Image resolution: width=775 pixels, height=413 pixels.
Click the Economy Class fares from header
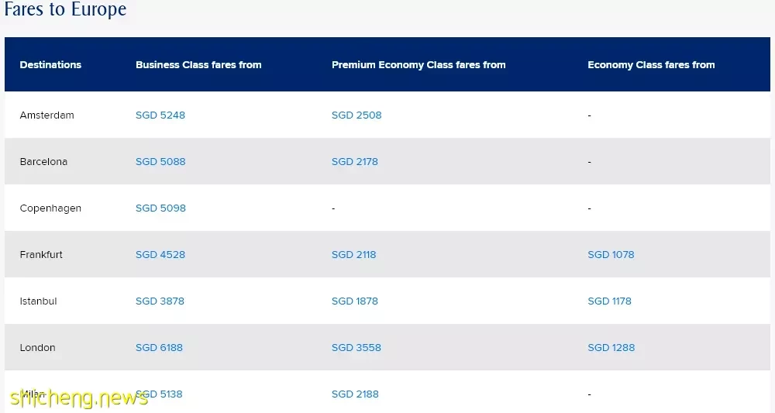pyautogui.click(x=651, y=65)
